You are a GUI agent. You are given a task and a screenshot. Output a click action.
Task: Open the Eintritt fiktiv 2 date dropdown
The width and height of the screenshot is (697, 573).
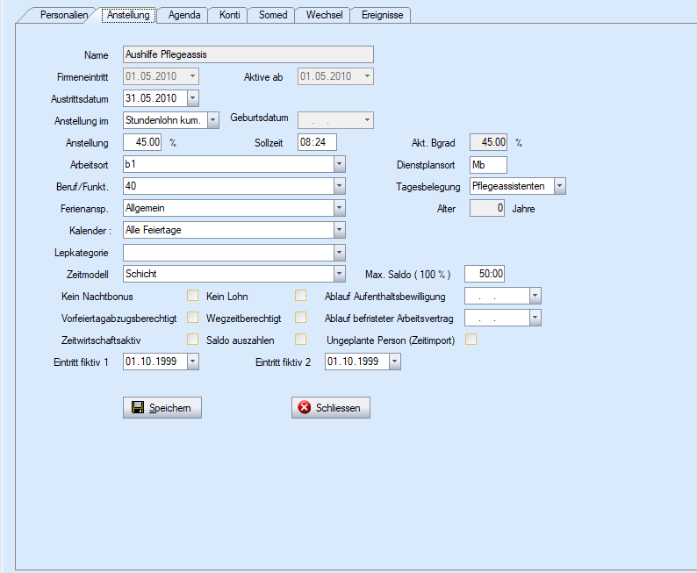[395, 362]
